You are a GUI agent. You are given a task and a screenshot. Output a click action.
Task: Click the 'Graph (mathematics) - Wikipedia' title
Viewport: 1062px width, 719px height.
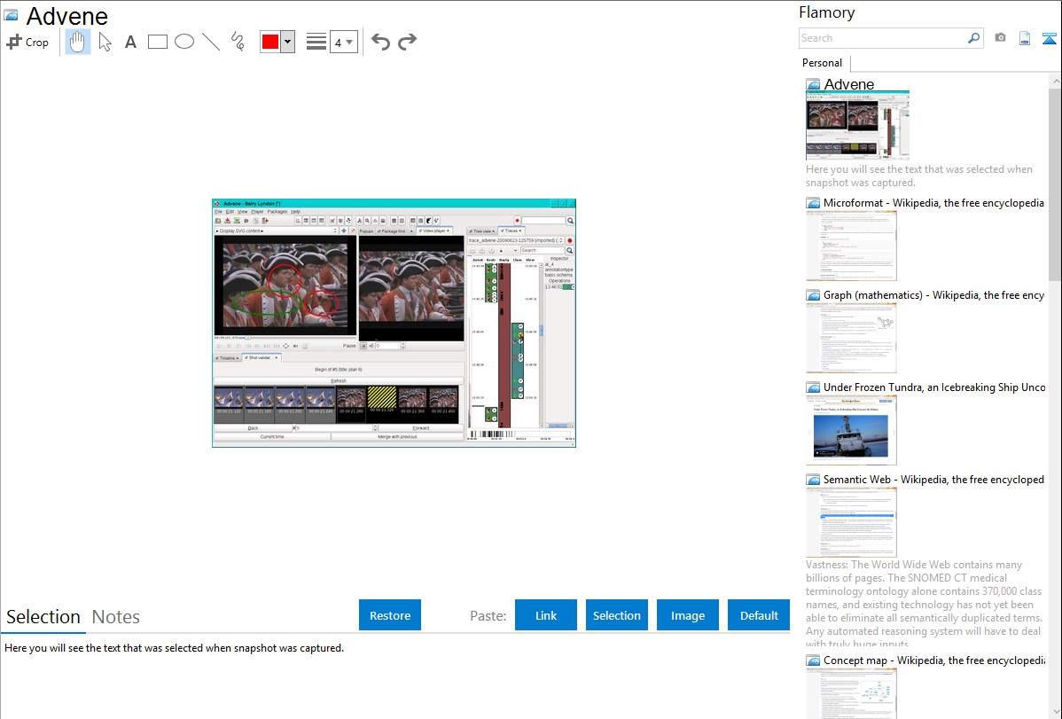click(x=933, y=295)
